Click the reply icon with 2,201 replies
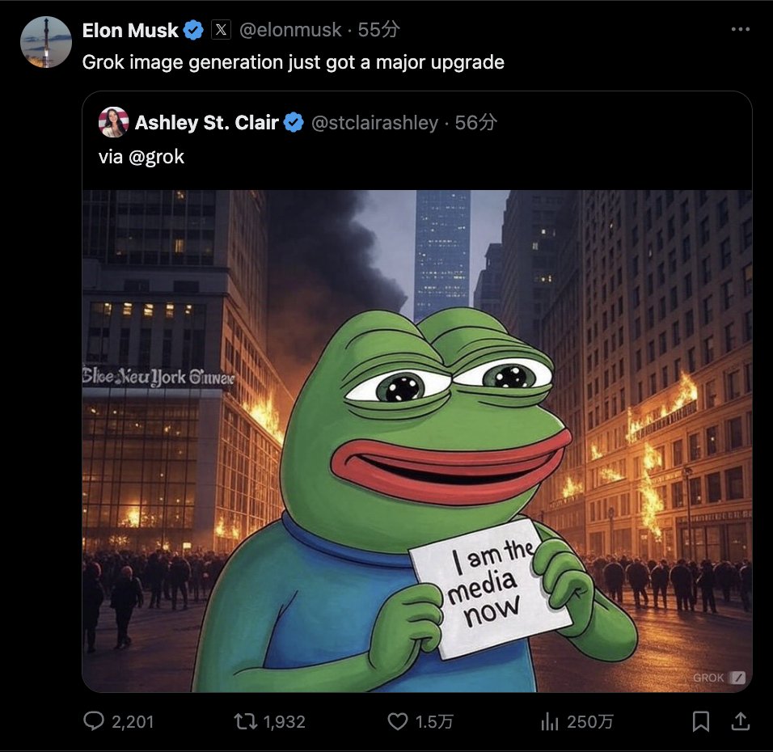 (94, 721)
